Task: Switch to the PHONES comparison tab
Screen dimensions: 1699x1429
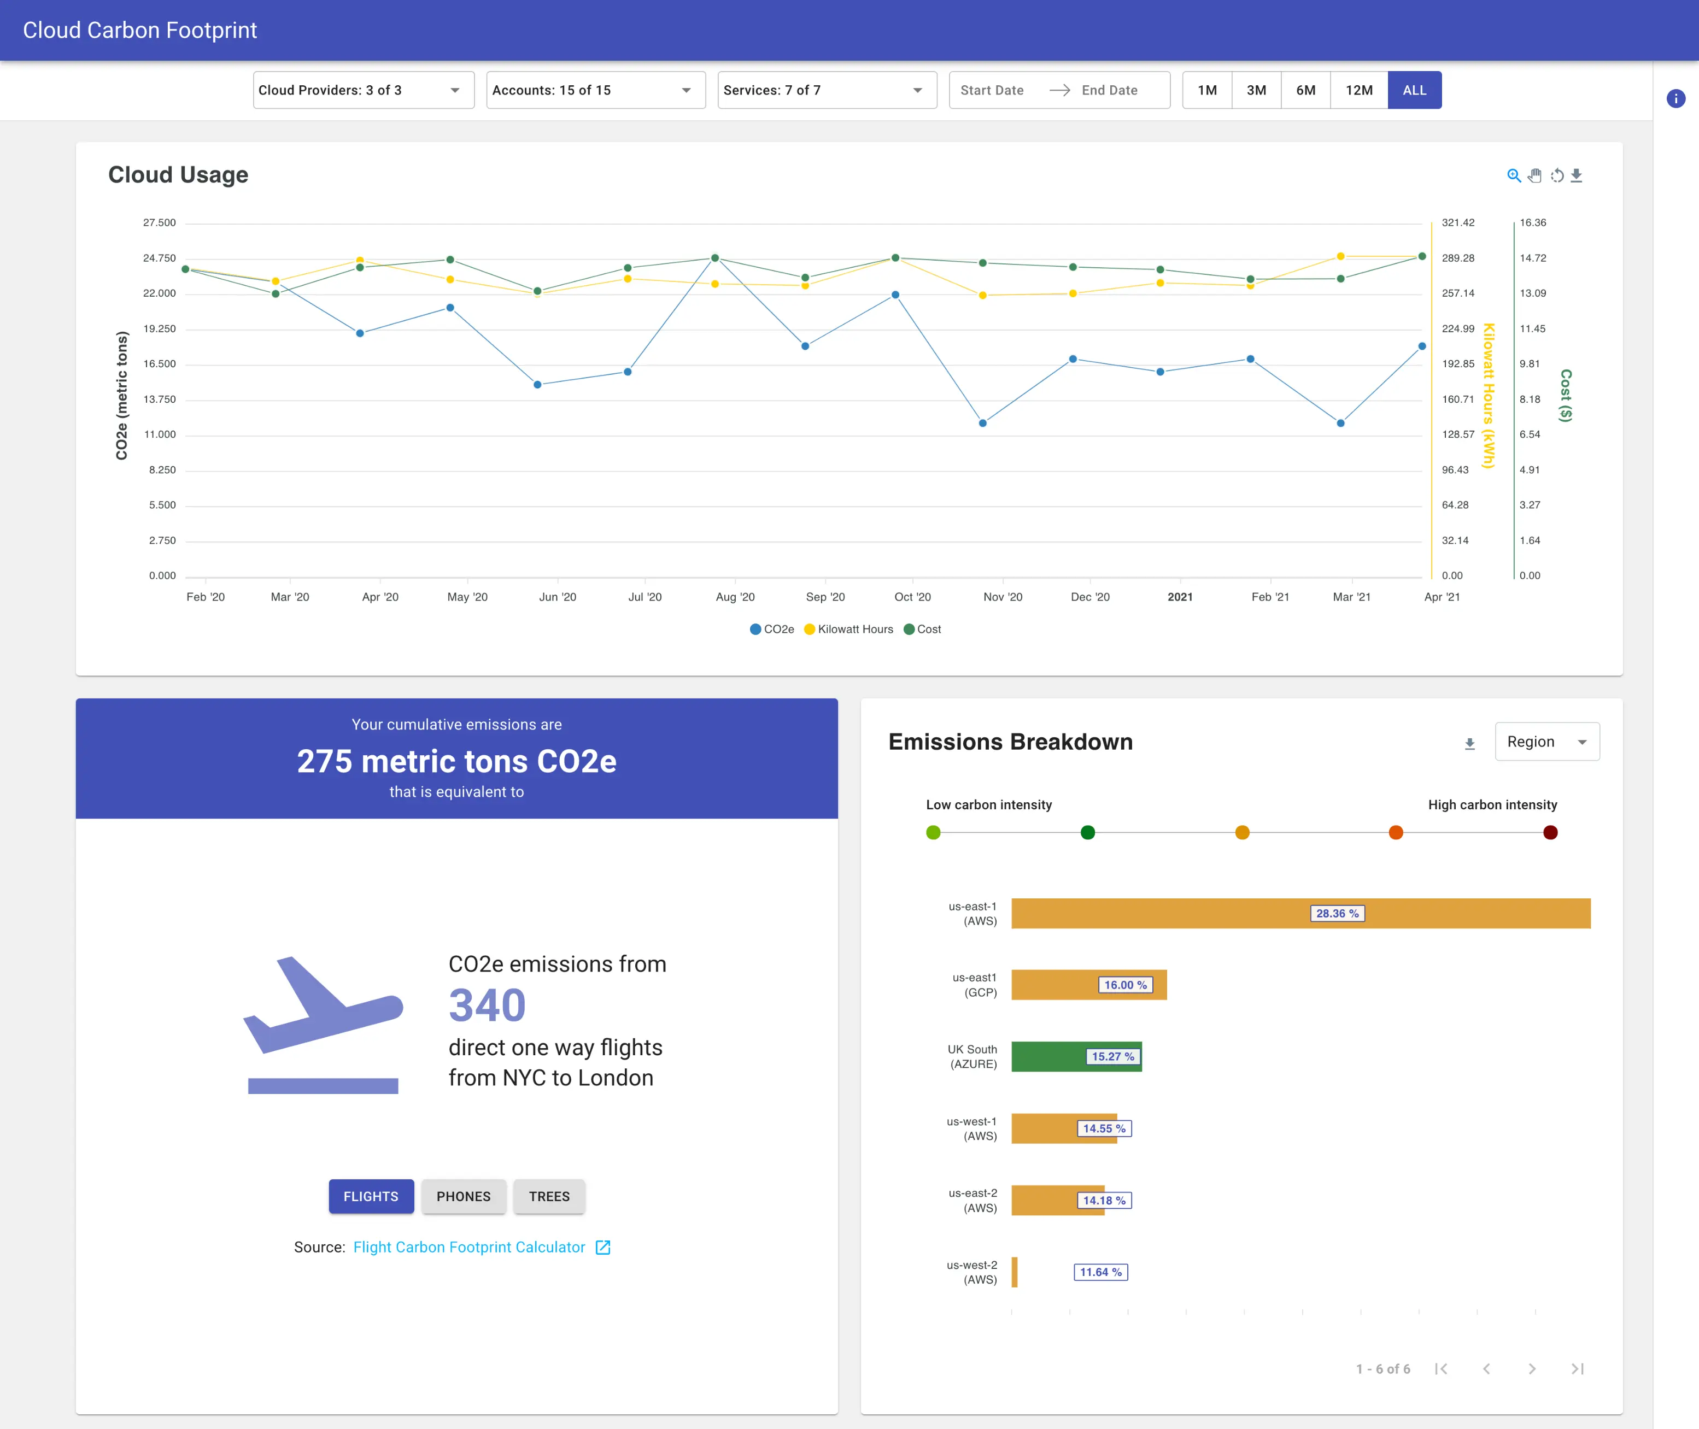Action: [464, 1197]
